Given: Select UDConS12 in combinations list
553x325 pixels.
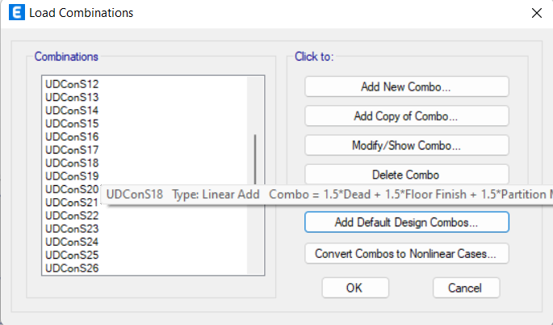Looking at the screenshot, I should [72, 84].
